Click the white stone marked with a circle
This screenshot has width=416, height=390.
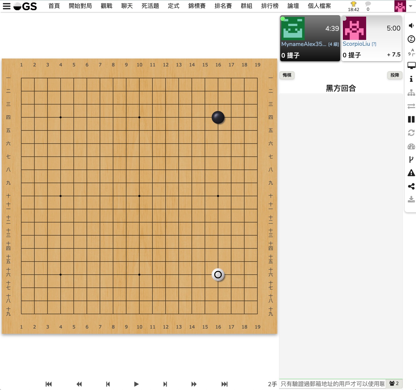[x=218, y=275]
